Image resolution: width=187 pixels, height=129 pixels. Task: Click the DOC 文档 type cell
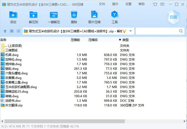point(127,101)
